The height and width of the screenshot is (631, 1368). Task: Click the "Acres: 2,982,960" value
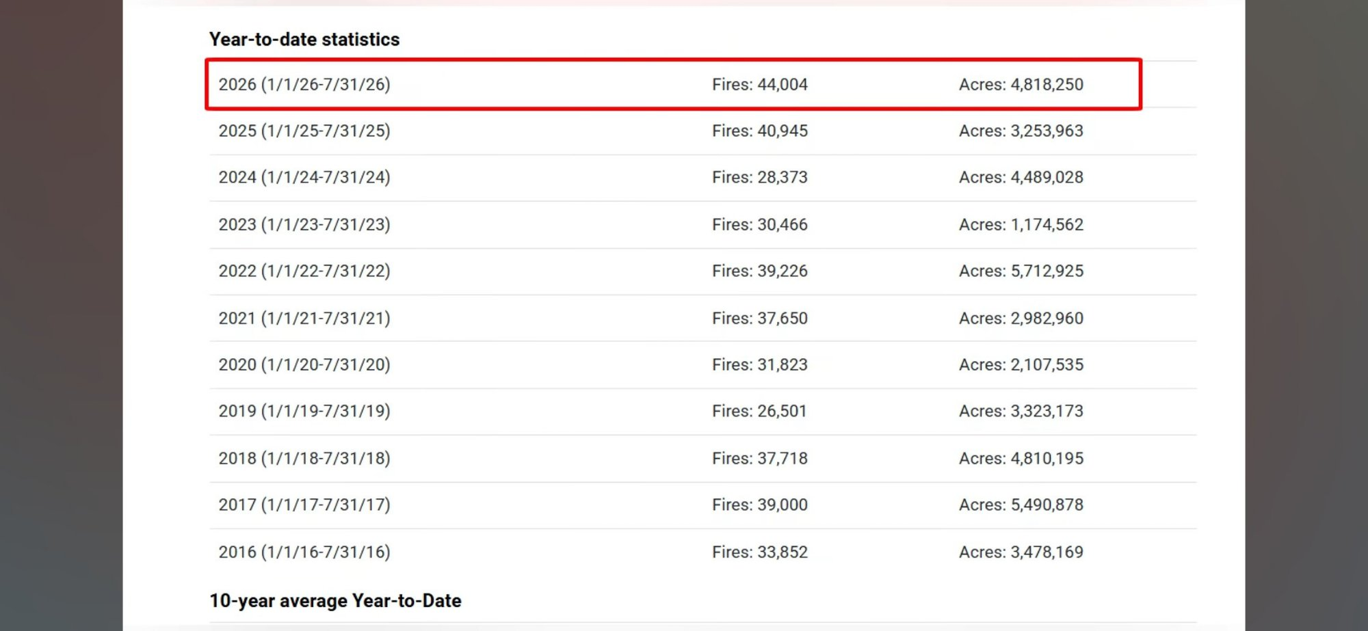(1021, 318)
